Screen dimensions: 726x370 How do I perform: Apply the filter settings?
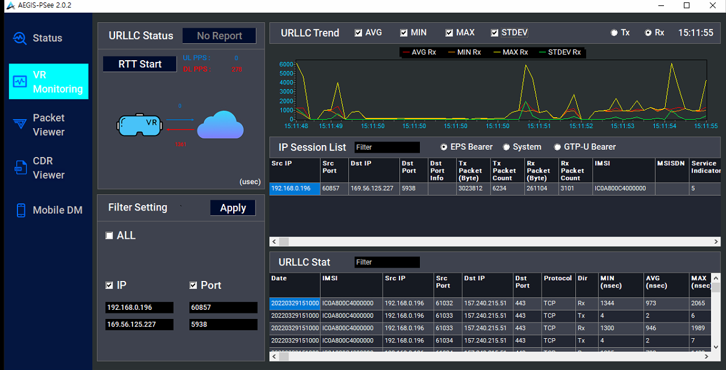coord(233,208)
